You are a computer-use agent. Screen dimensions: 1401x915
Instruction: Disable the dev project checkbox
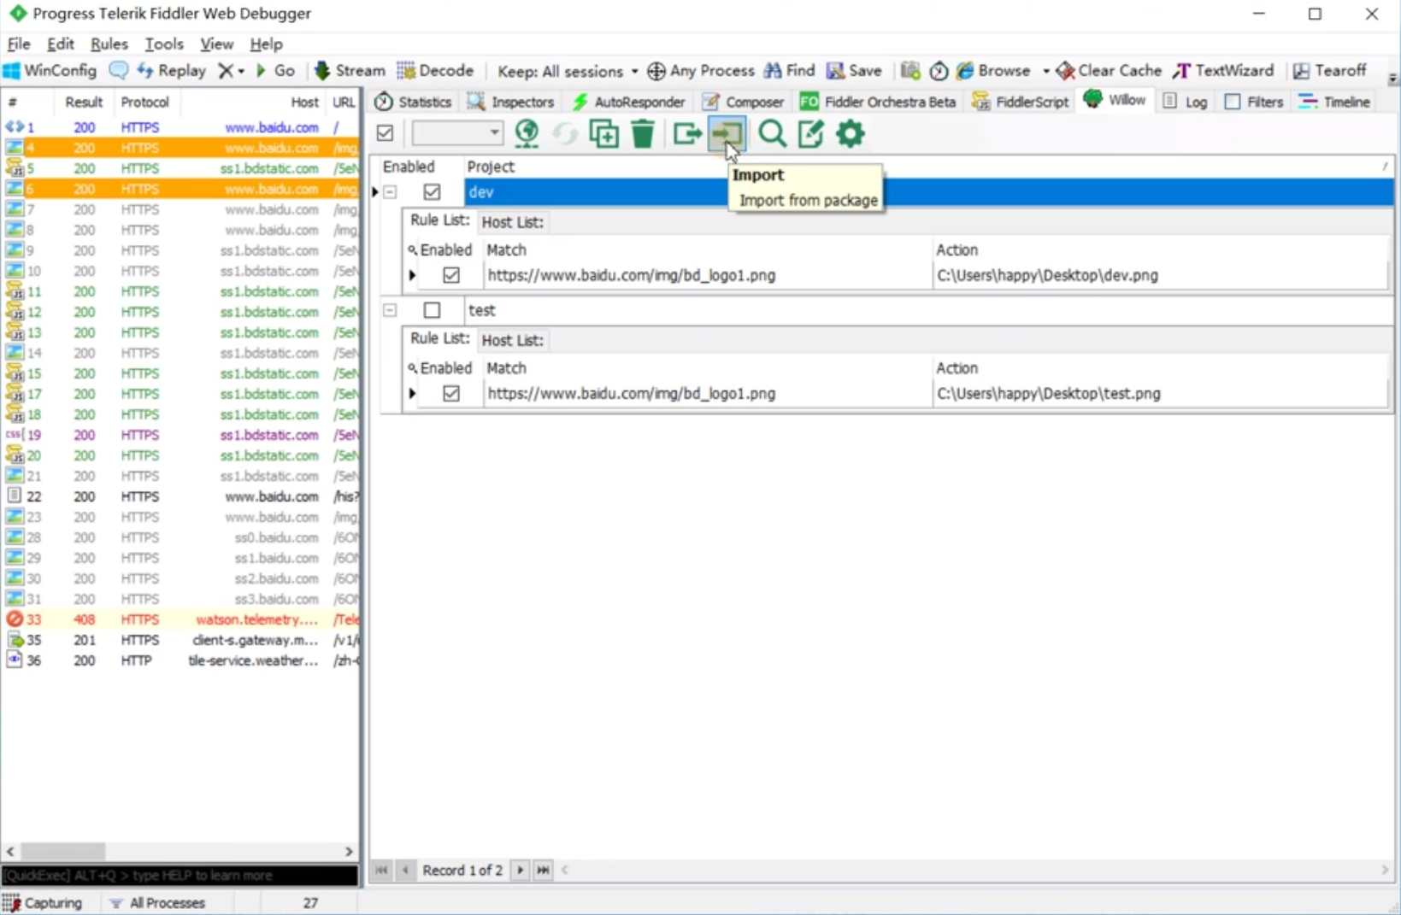click(432, 192)
